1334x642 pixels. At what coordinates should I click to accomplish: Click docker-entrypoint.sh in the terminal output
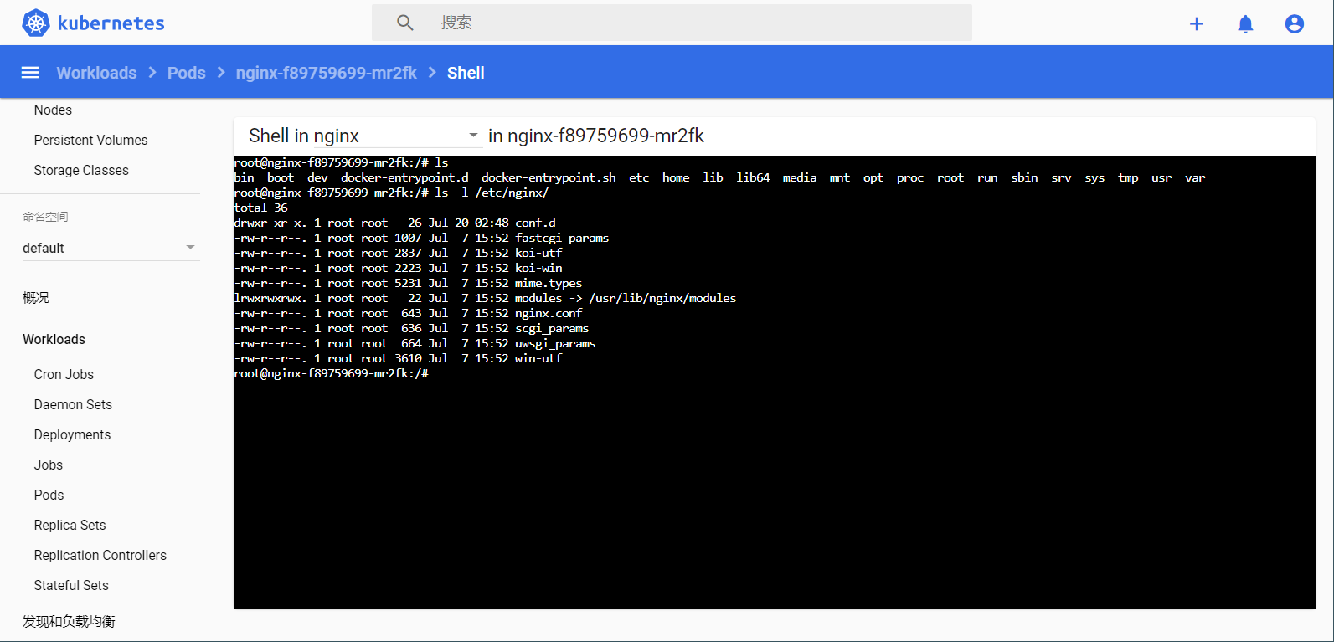pyautogui.click(x=549, y=177)
